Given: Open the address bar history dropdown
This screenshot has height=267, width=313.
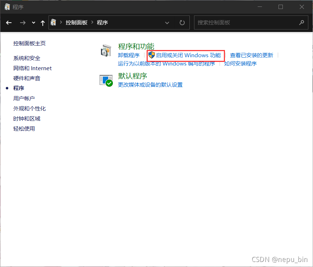Looking at the screenshot, I should point(167,23).
